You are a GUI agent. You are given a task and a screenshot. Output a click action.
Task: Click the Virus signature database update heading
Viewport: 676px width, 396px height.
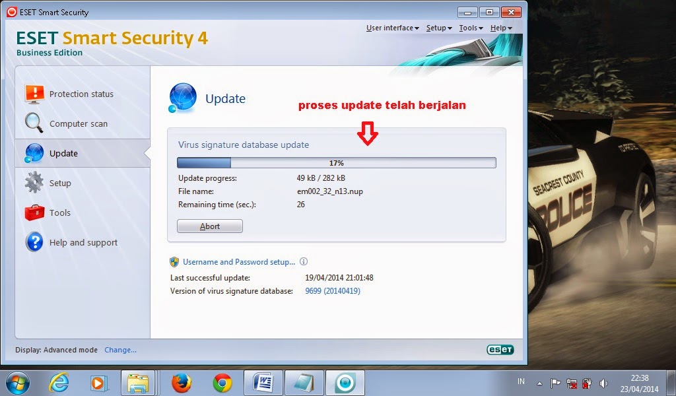(244, 145)
